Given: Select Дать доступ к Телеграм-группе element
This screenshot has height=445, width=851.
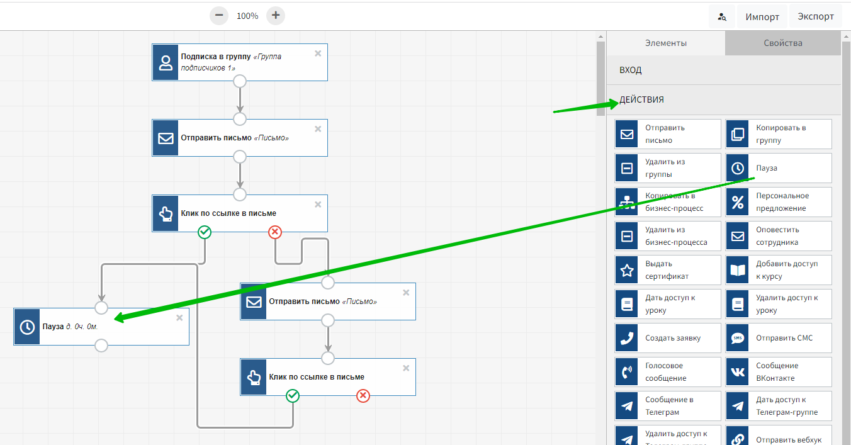Looking at the screenshot, I should pyautogui.click(x=779, y=406).
